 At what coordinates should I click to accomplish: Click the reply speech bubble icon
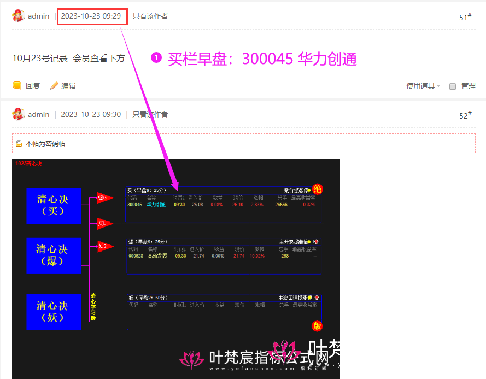pyautogui.click(x=17, y=85)
